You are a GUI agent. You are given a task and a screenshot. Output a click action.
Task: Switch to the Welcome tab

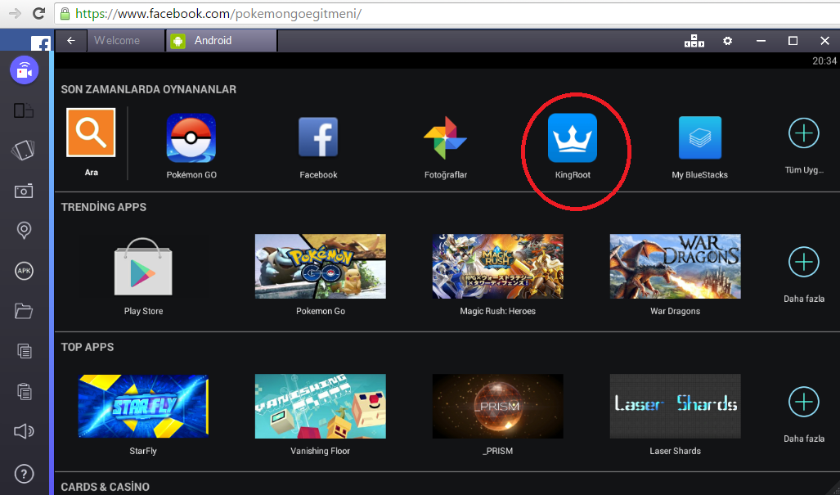tap(126, 41)
